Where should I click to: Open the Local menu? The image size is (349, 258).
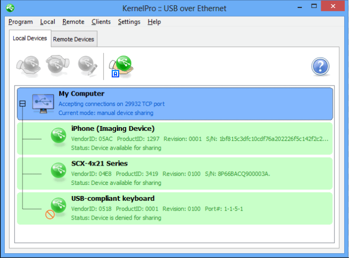[48, 22]
